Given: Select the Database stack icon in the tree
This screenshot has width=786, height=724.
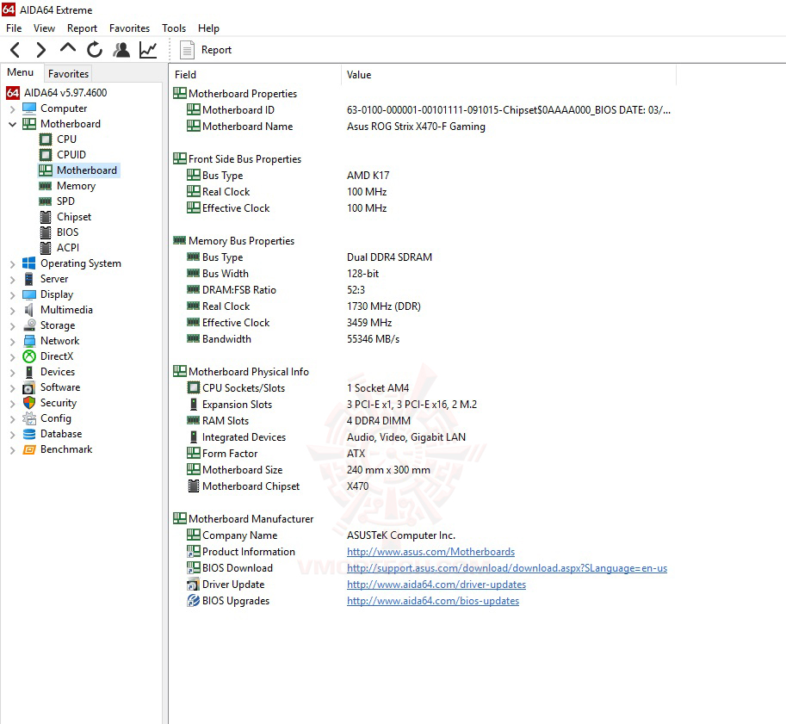Looking at the screenshot, I should click(29, 434).
